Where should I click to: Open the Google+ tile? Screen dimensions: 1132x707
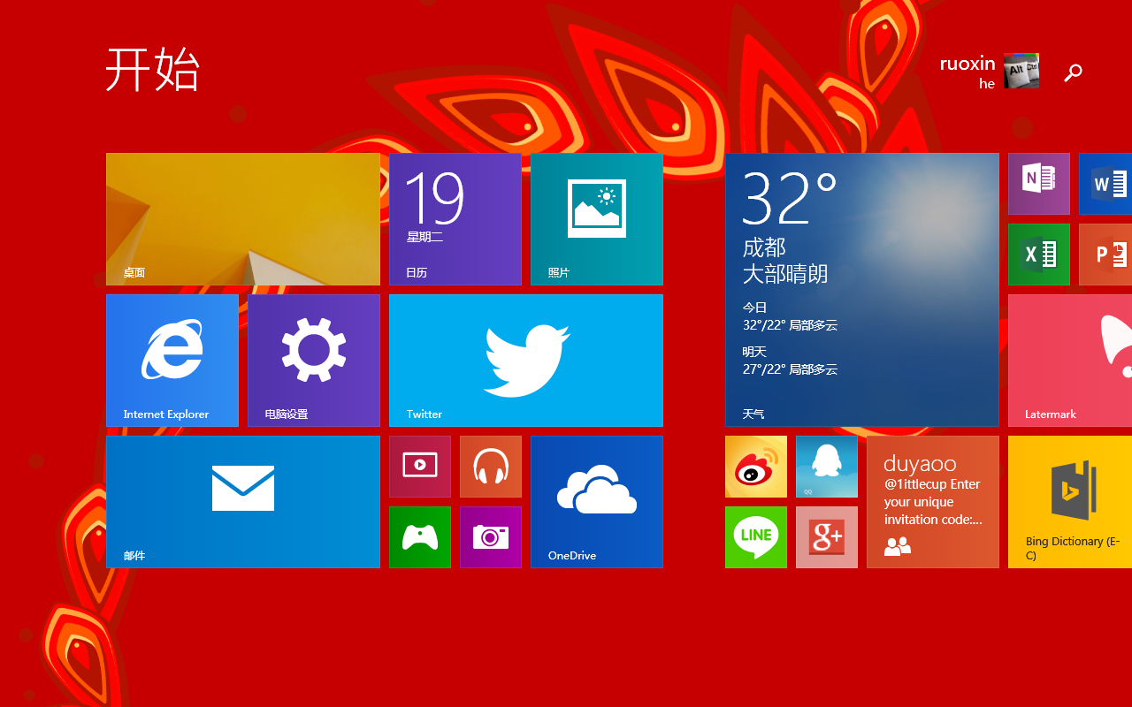coord(827,537)
